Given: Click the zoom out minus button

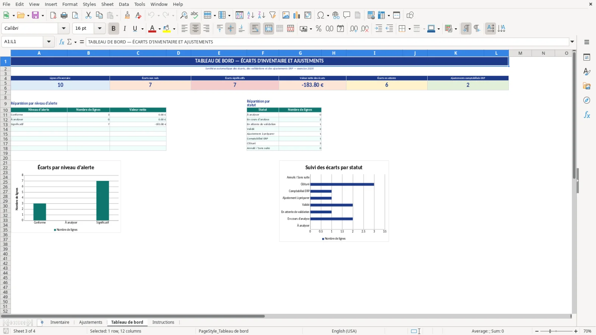Looking at the screenshot, I should click(537, 331).
